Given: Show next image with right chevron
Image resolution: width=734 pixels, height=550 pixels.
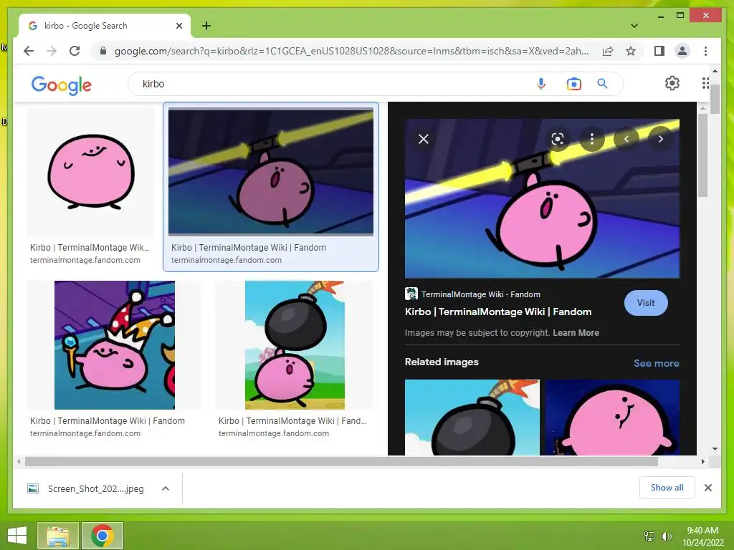Looking at the screenshot, I should pos(660,139).
